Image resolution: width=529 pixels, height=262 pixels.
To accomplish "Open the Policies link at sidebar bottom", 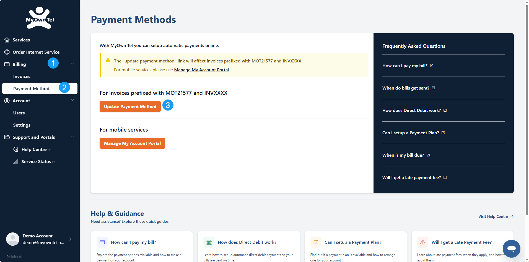I will click(14, 257).
